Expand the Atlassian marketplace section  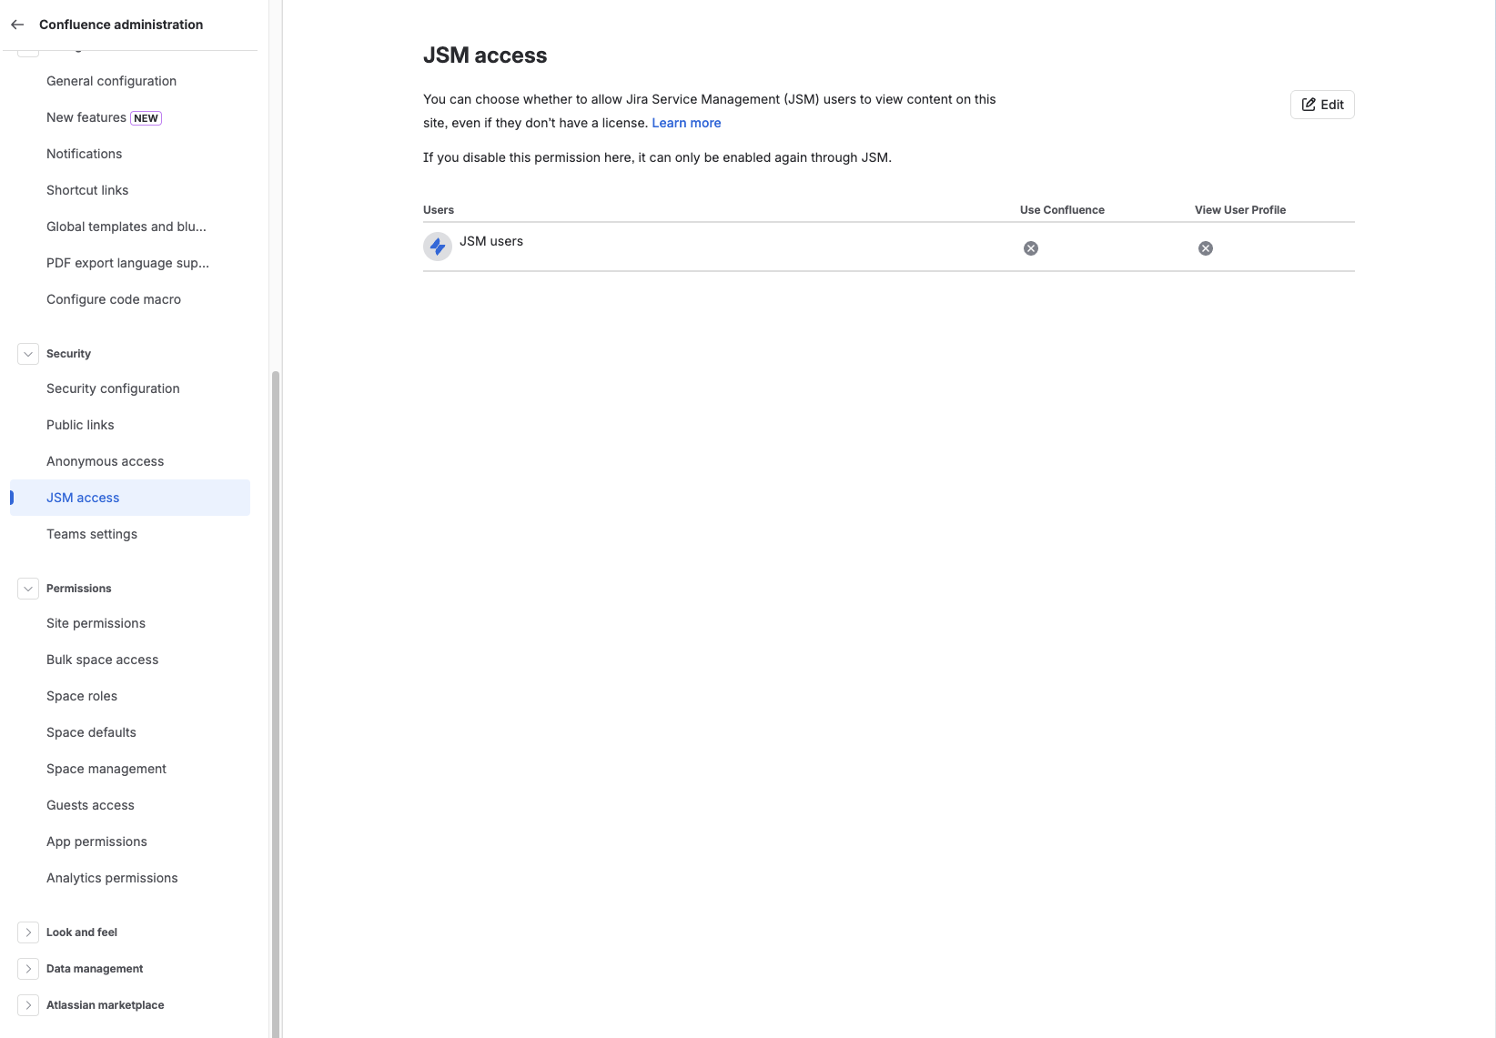coord(28,1005)
